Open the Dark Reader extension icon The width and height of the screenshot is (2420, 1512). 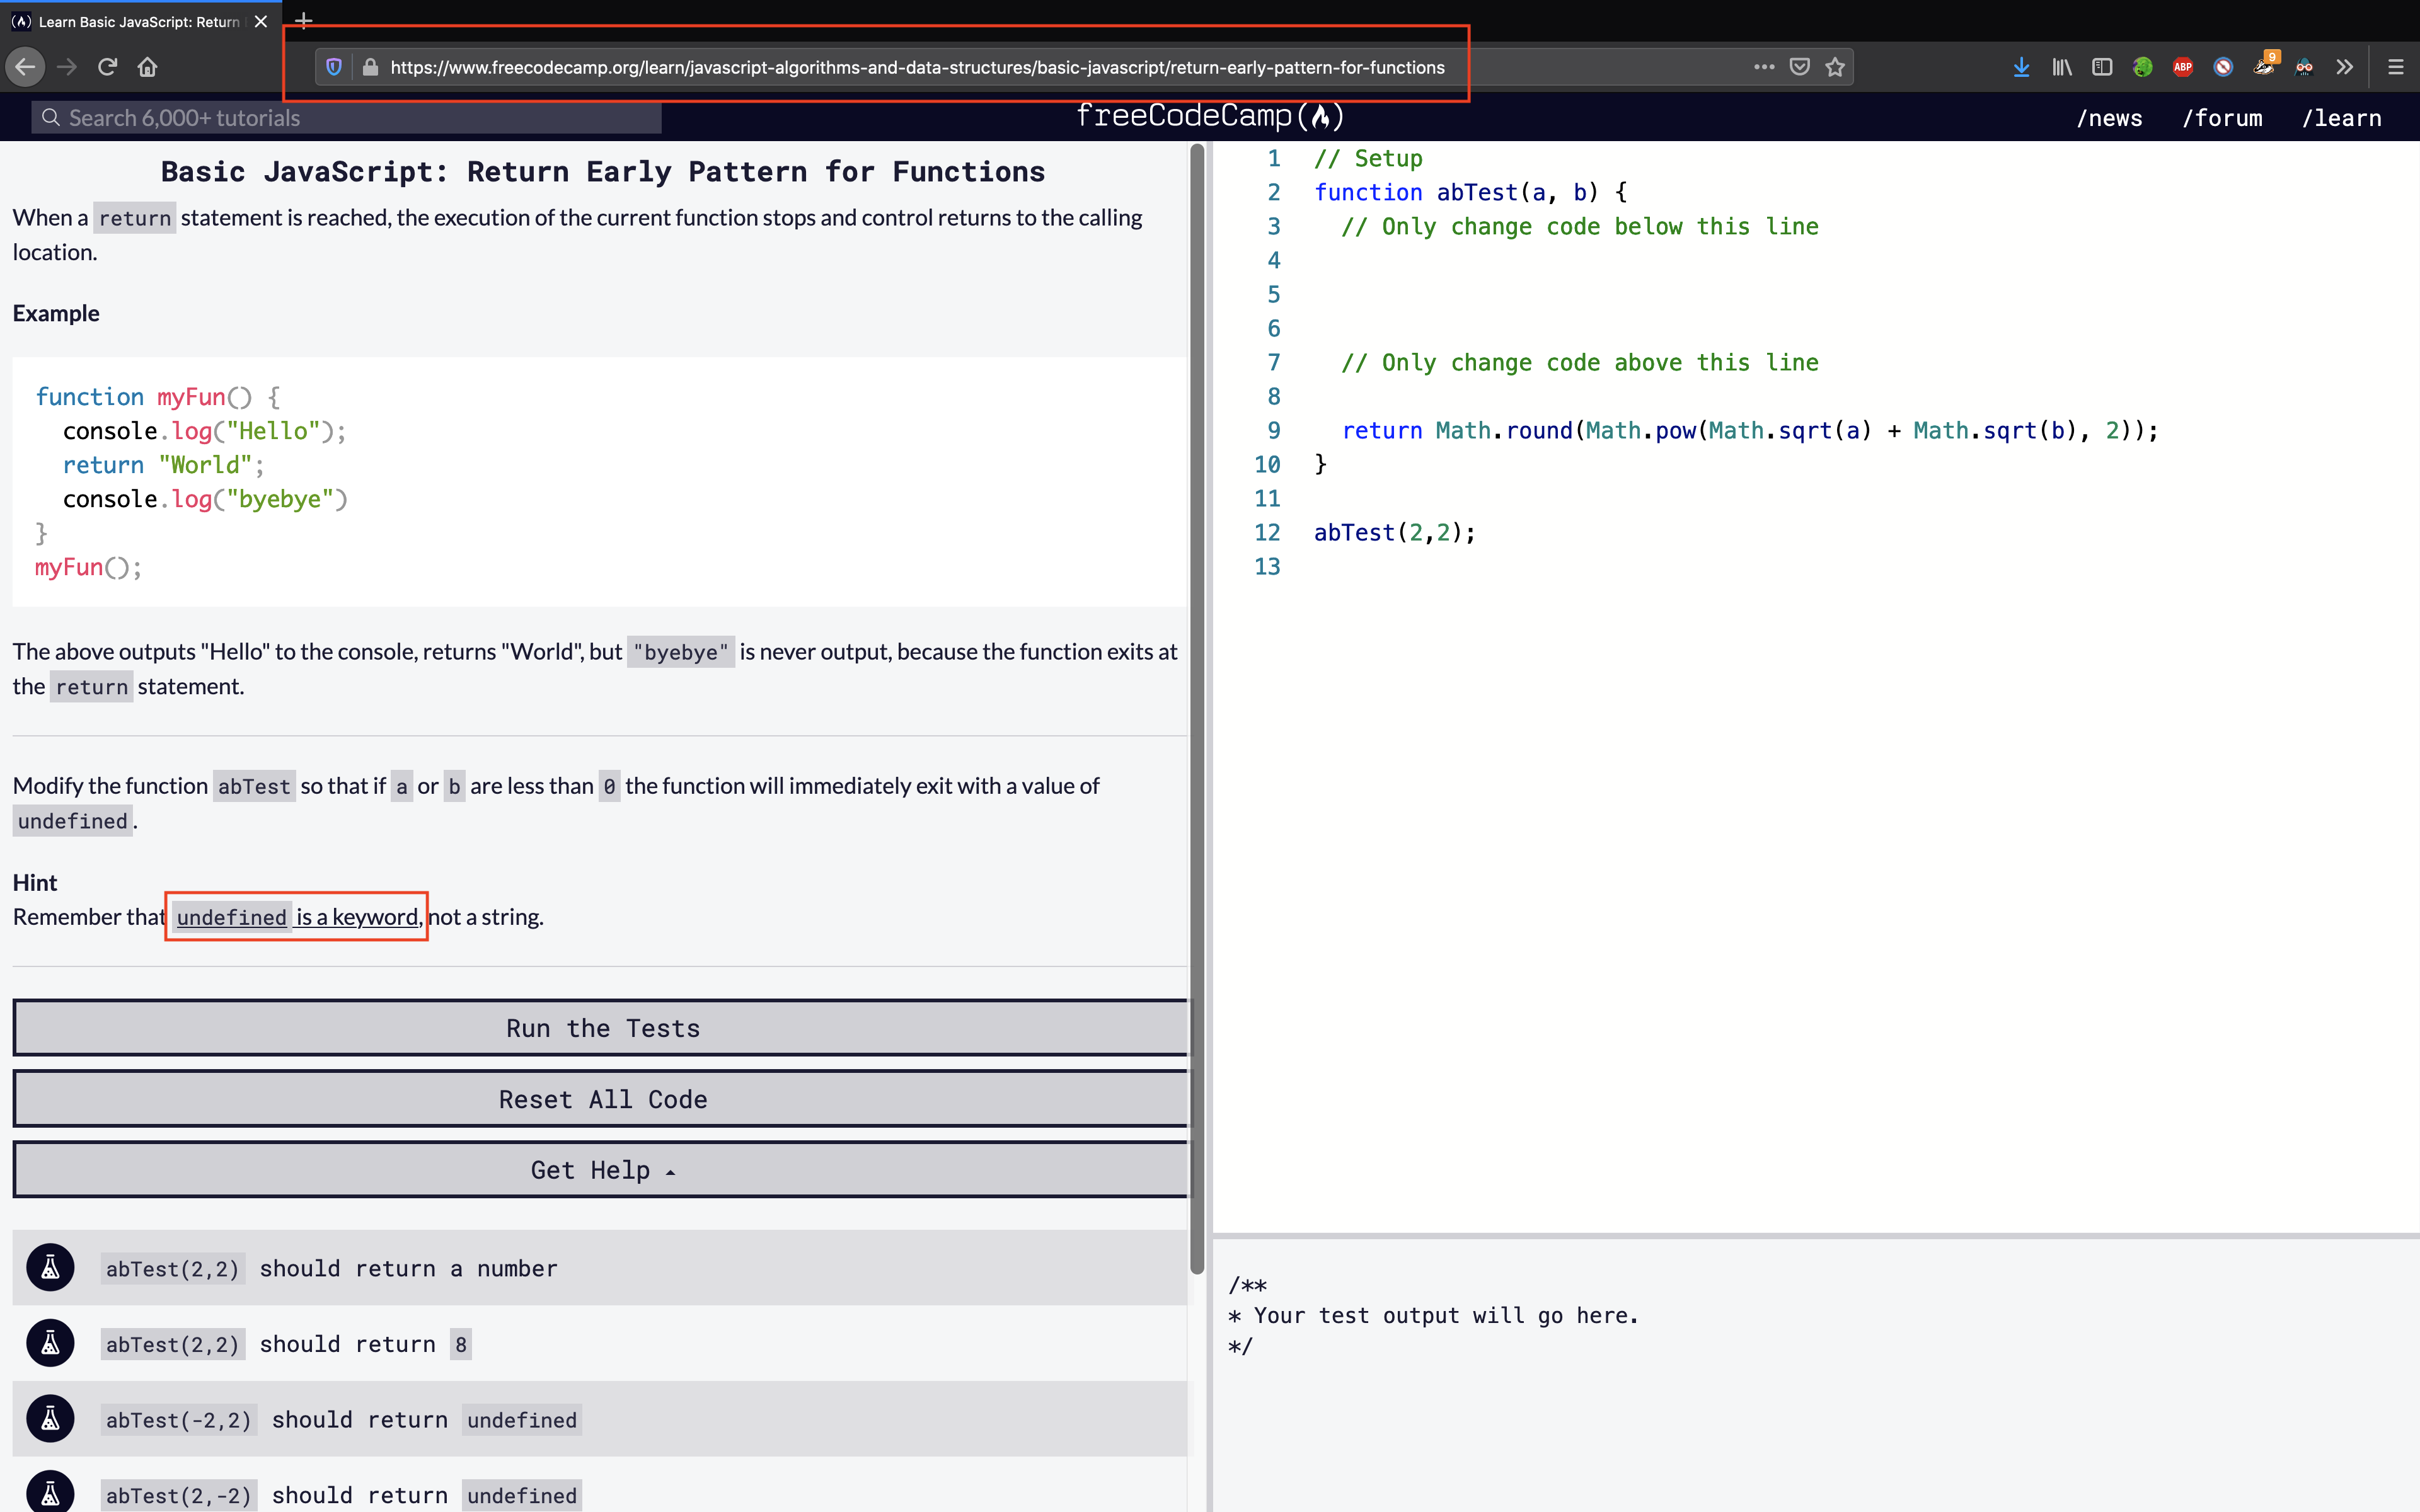pos(2305,66)
